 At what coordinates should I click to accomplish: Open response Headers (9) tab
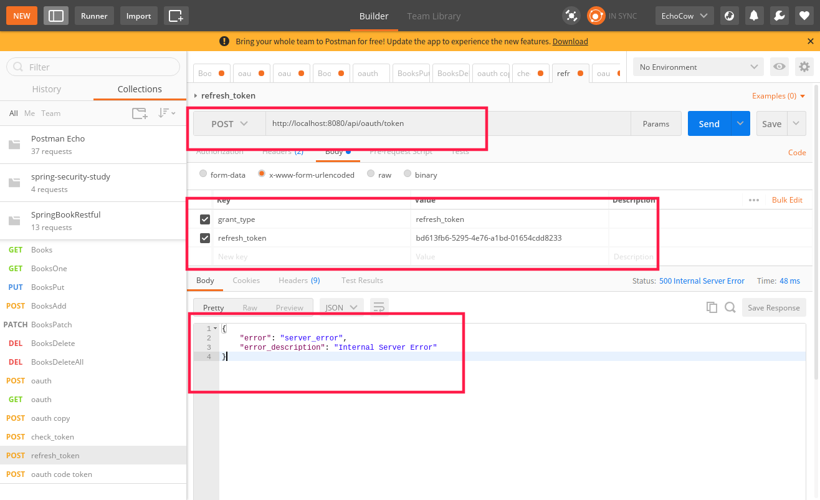coord(299,281)
